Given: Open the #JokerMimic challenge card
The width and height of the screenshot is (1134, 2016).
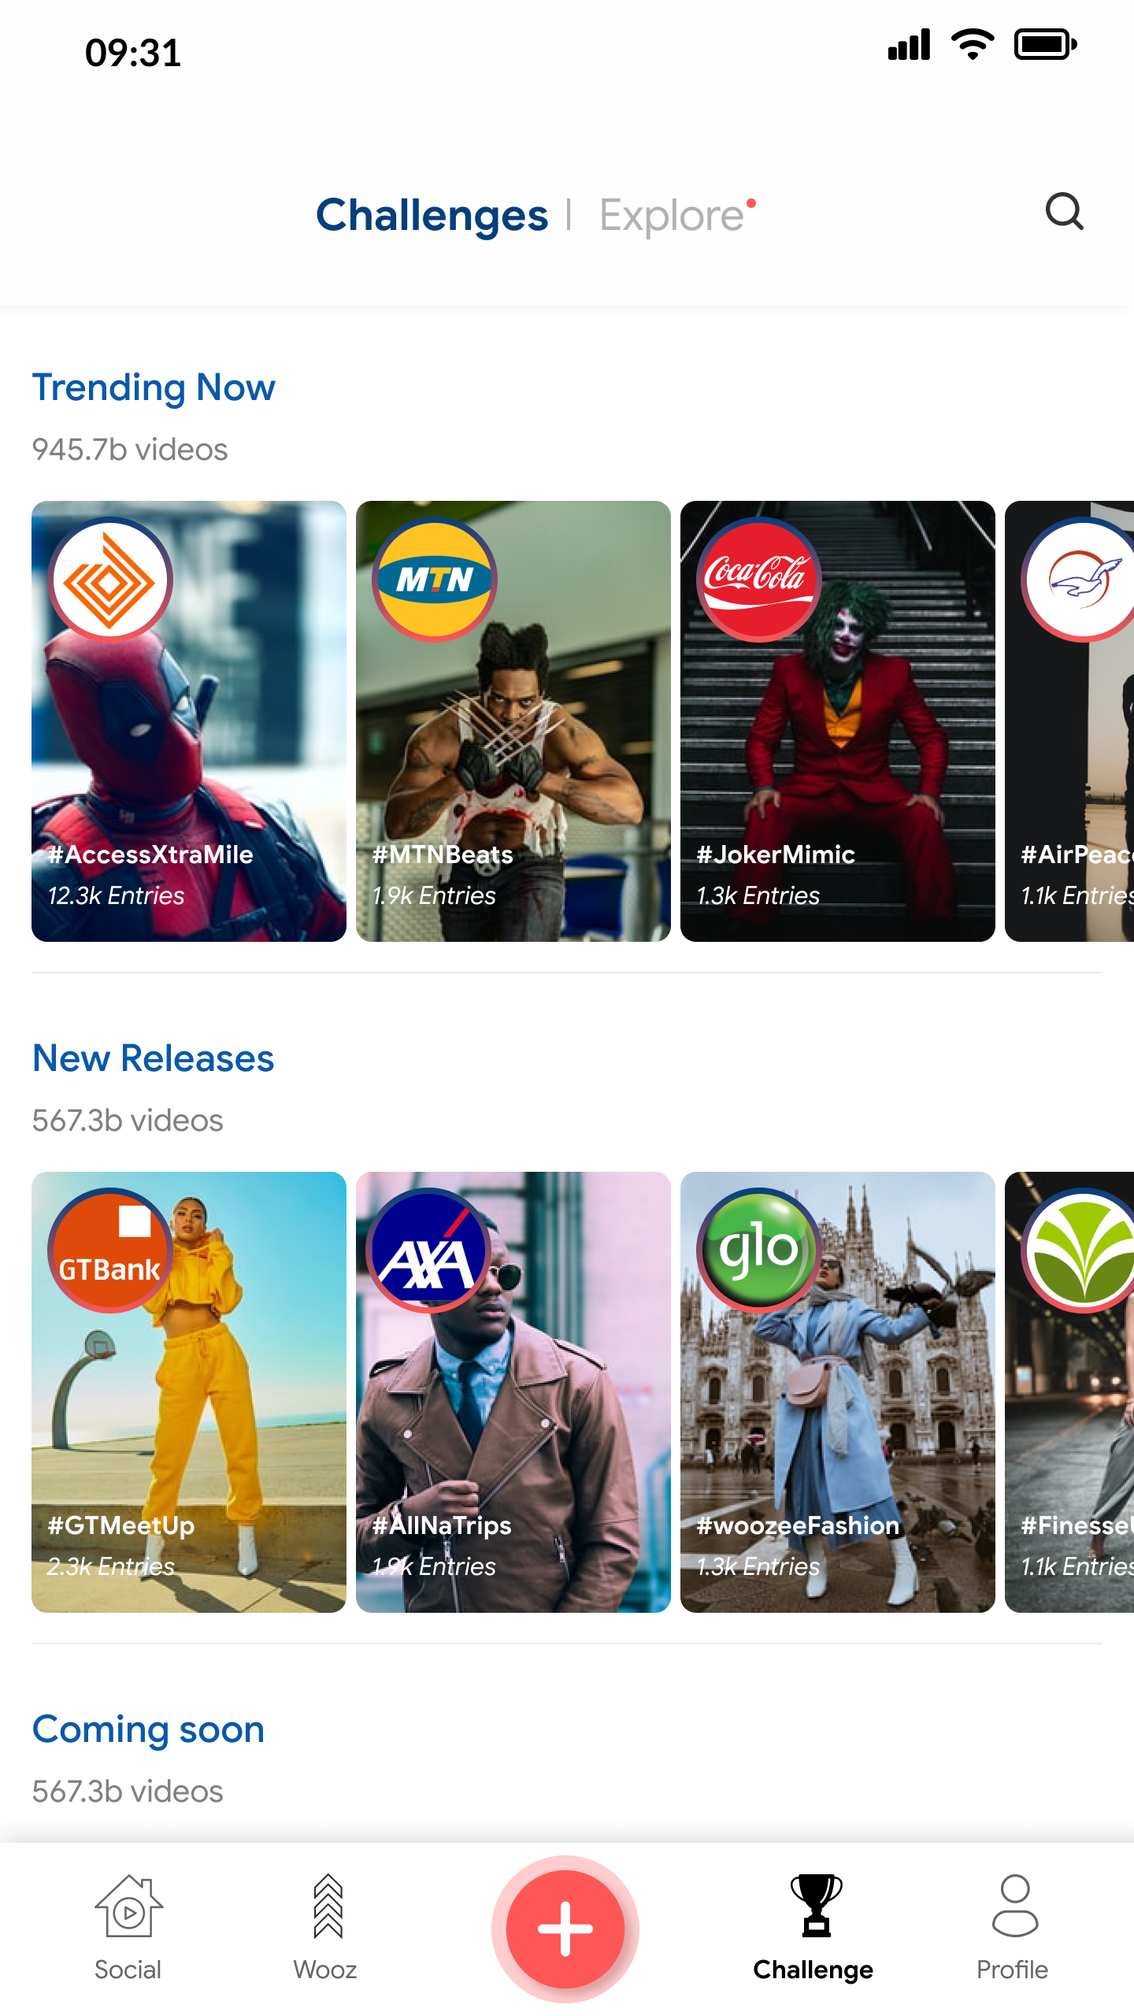Looking at the screenshot, I should 838,721.
